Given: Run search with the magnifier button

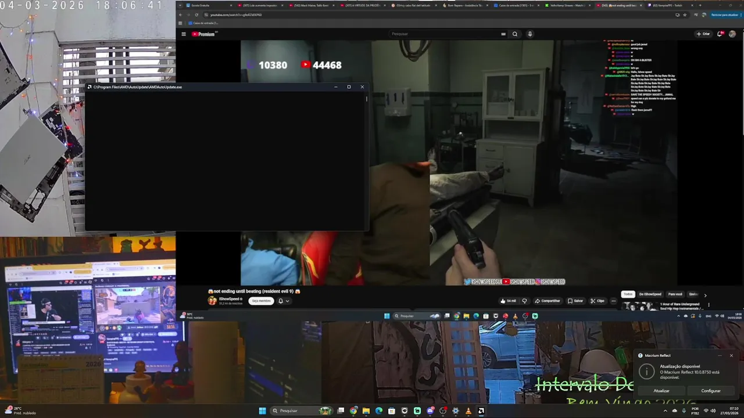Looking at the screenshot, I should click(x=515, y=34).
